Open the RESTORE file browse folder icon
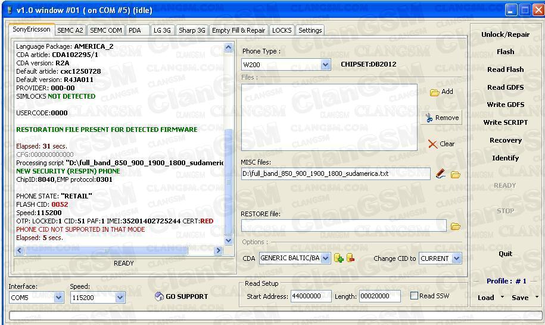The height and width of the screenshot is (325, 545). point(455,226)
